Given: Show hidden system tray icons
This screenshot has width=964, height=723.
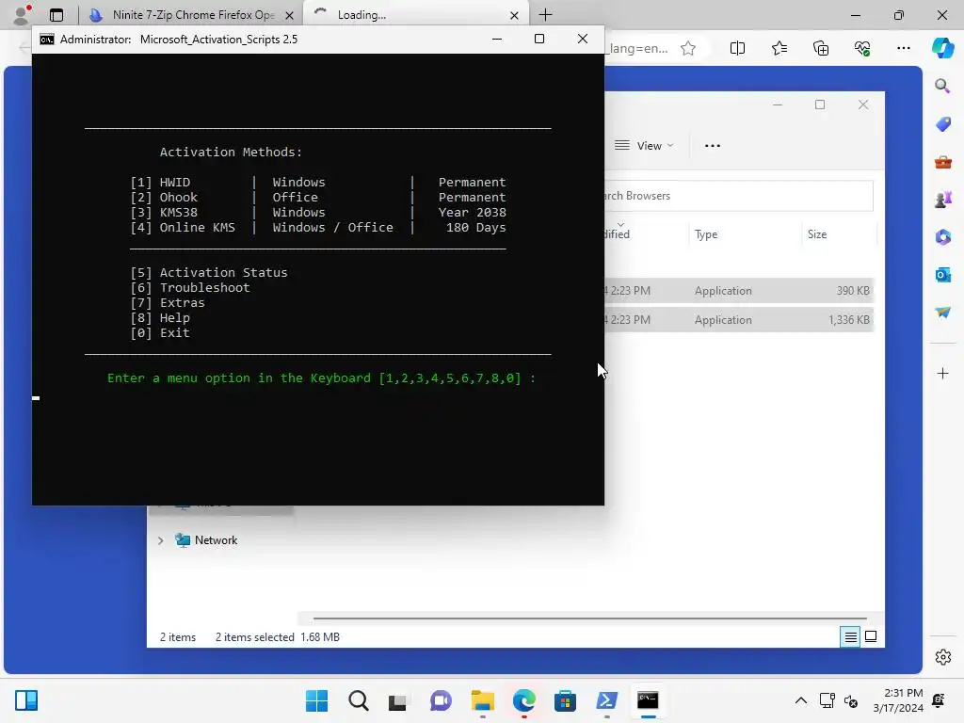Looking at the screenshot, I should (800, 700).
